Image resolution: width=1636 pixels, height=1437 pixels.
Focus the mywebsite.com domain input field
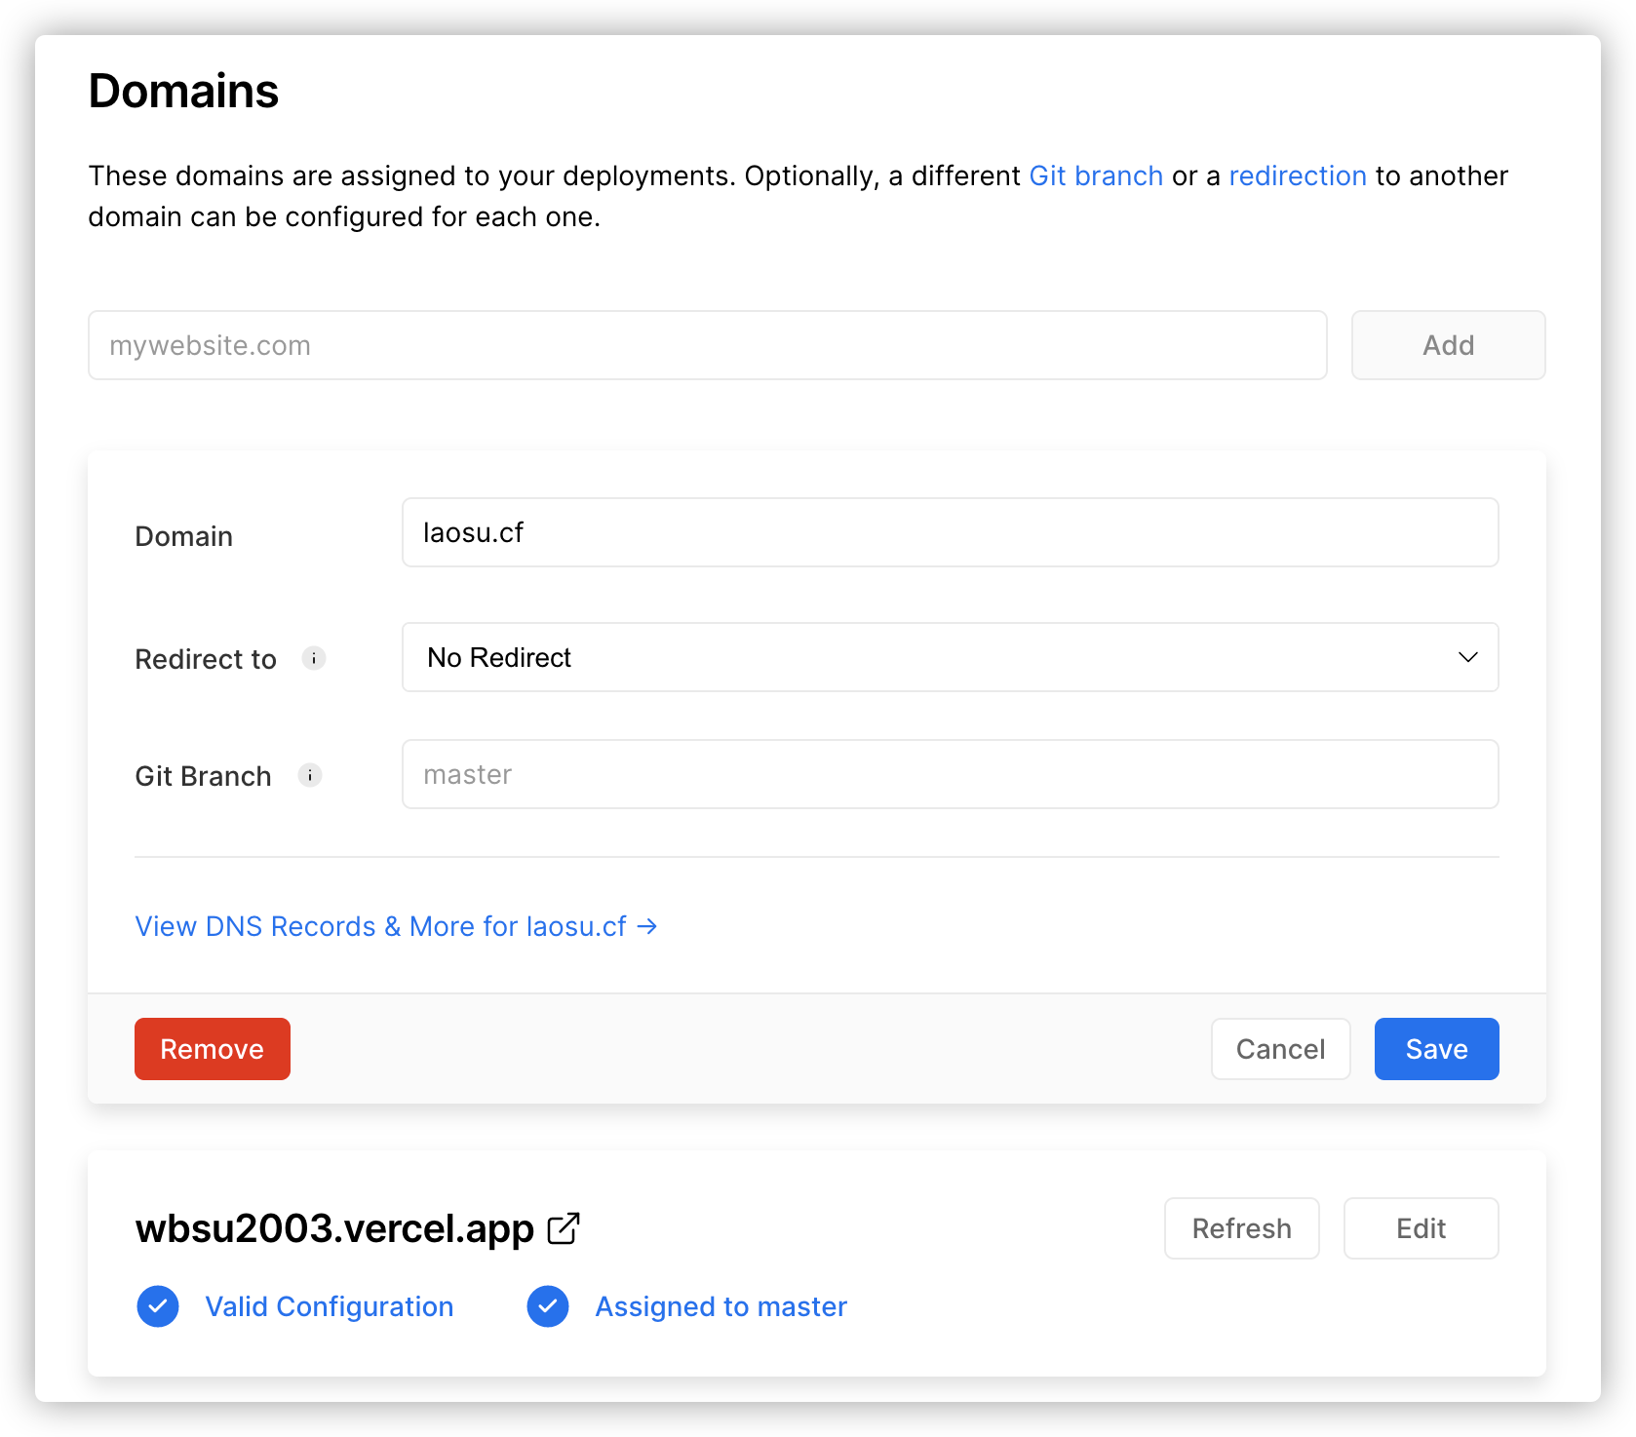tap(707, 345)
